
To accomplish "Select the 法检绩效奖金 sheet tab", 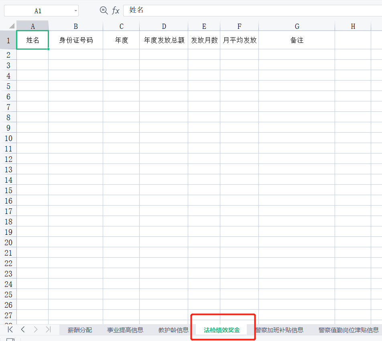I will tap(221, 330).
